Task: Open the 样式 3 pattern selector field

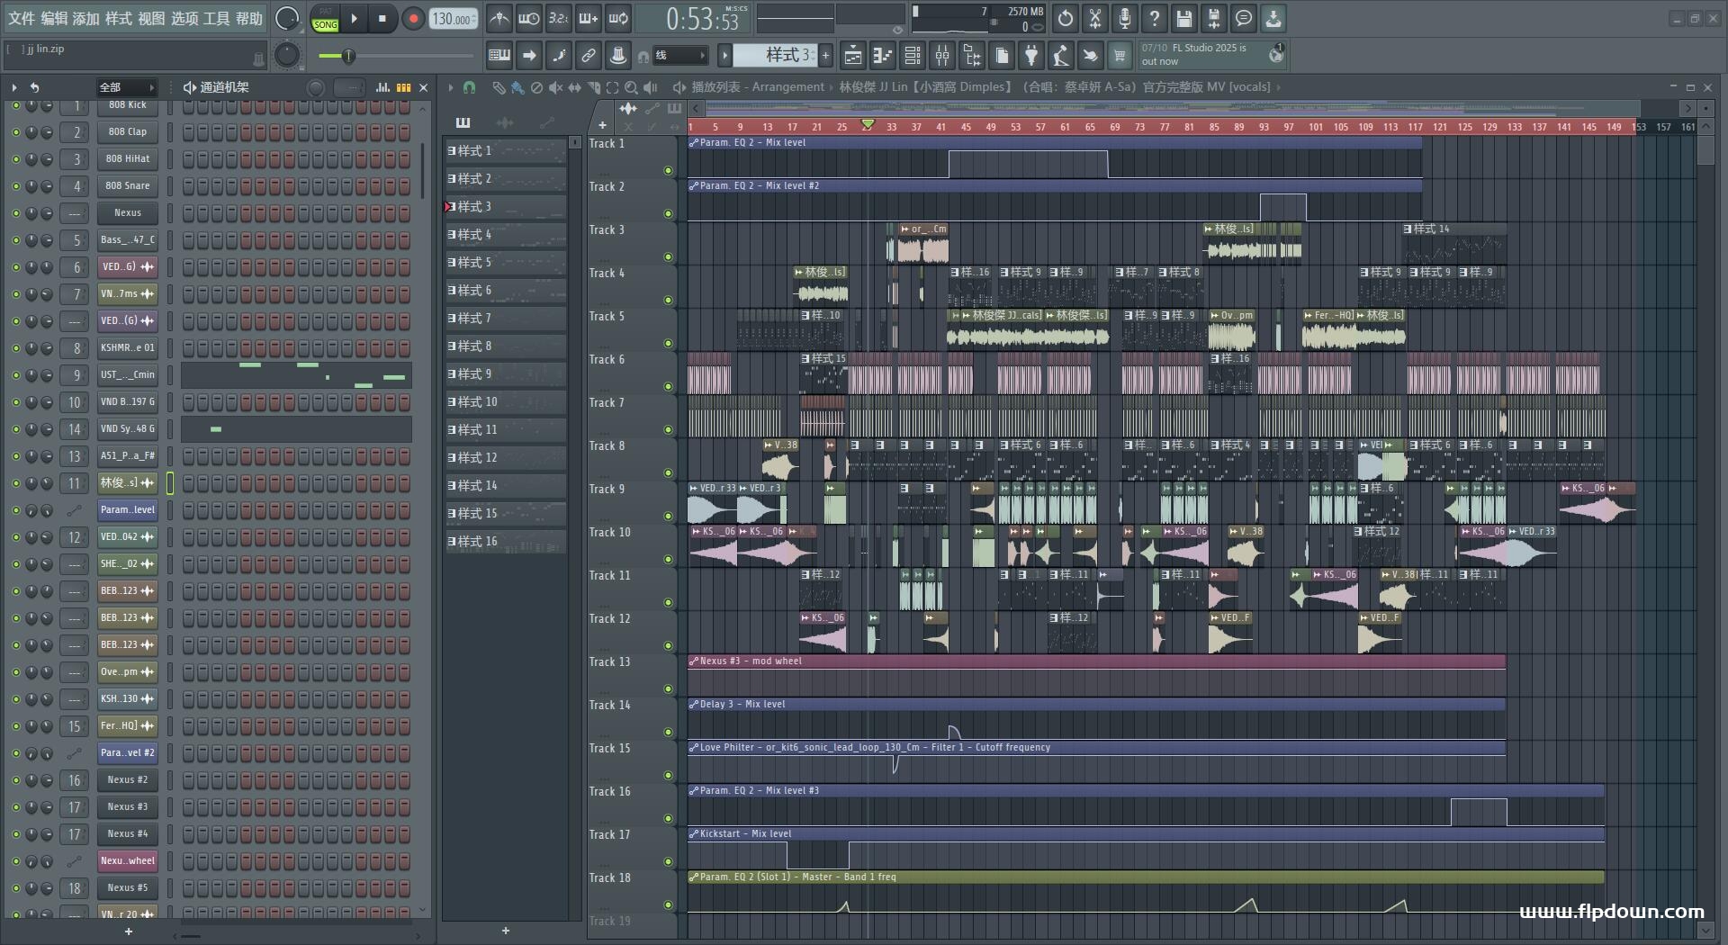Action: coord(775,56)
